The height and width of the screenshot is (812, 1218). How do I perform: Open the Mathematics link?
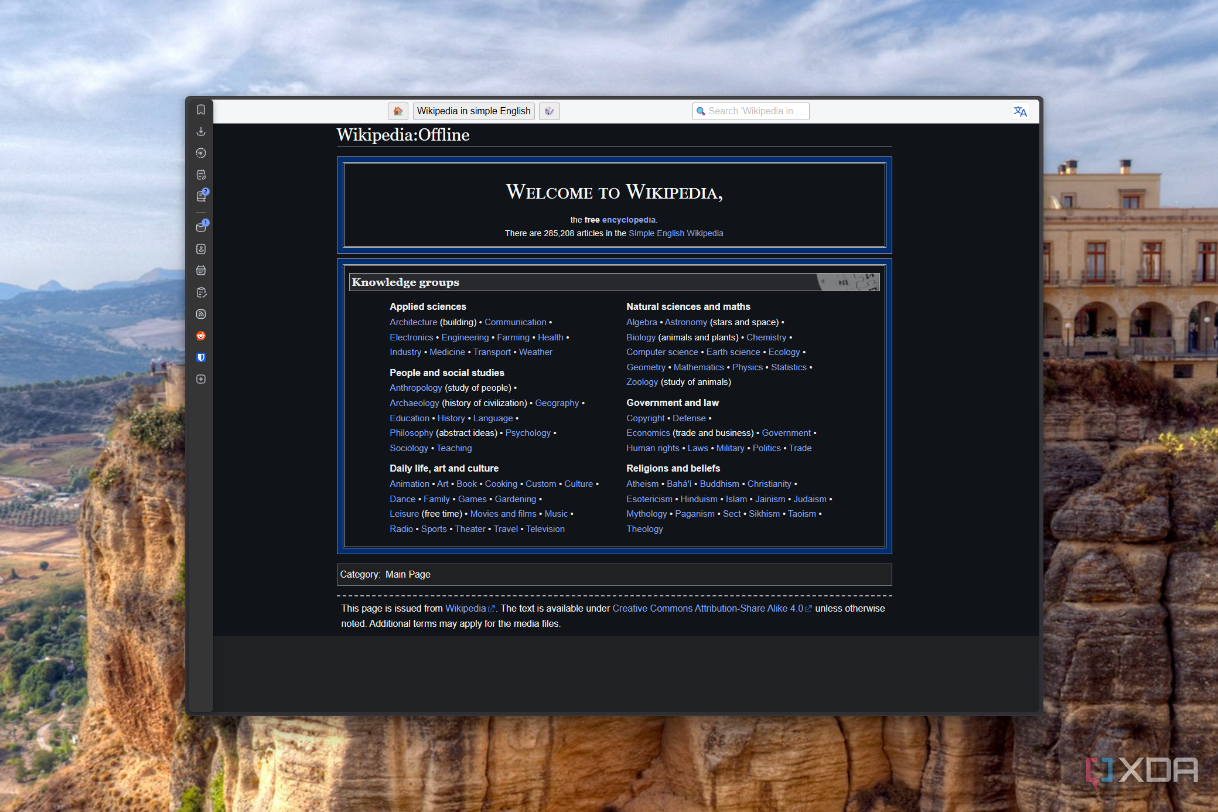point(698,367)
